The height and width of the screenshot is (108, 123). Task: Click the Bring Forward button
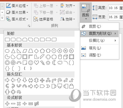(x=44, y=6)
